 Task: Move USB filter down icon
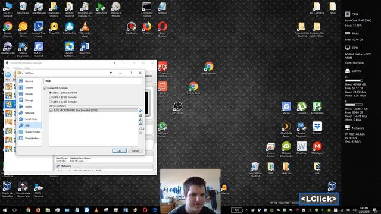point(140,133)
